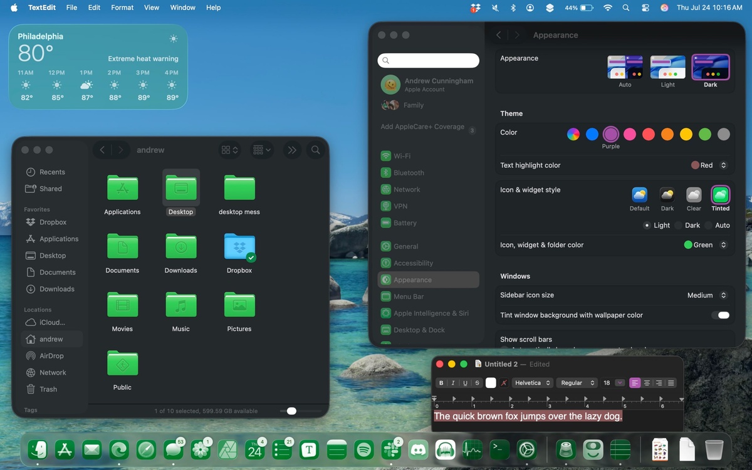
Task: Open Bluetooth settings in sidebar
Action: click(x=429, y=173)
